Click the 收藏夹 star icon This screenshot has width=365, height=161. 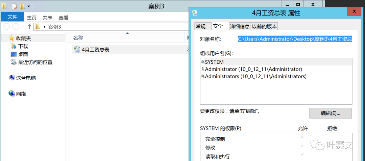11,38
